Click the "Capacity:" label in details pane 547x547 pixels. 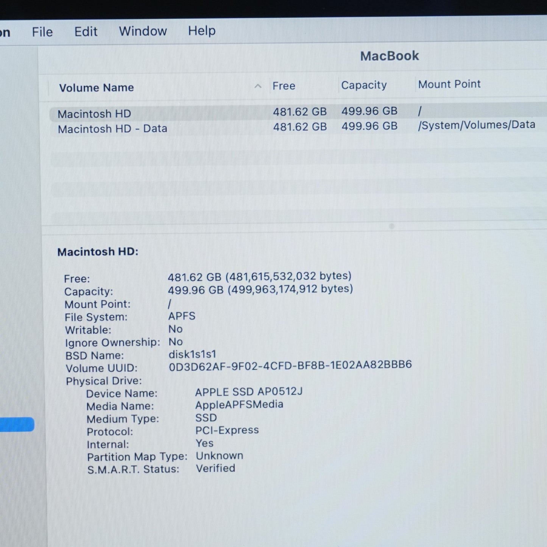[89, 291]
